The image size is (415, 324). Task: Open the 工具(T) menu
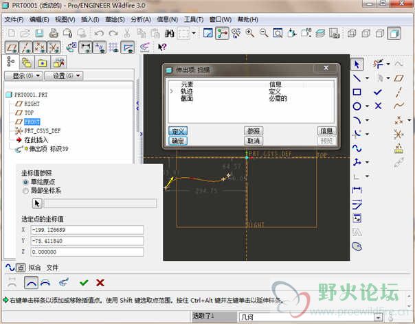194,20
